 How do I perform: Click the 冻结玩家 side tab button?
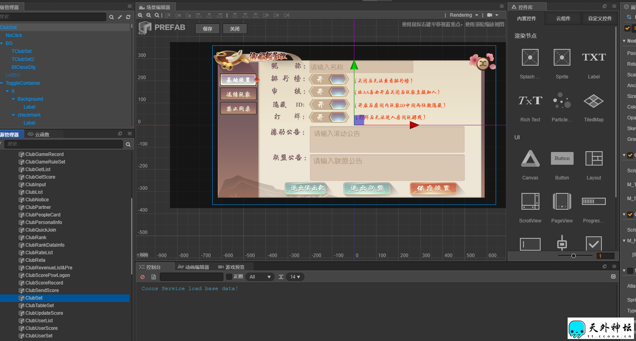238,94
